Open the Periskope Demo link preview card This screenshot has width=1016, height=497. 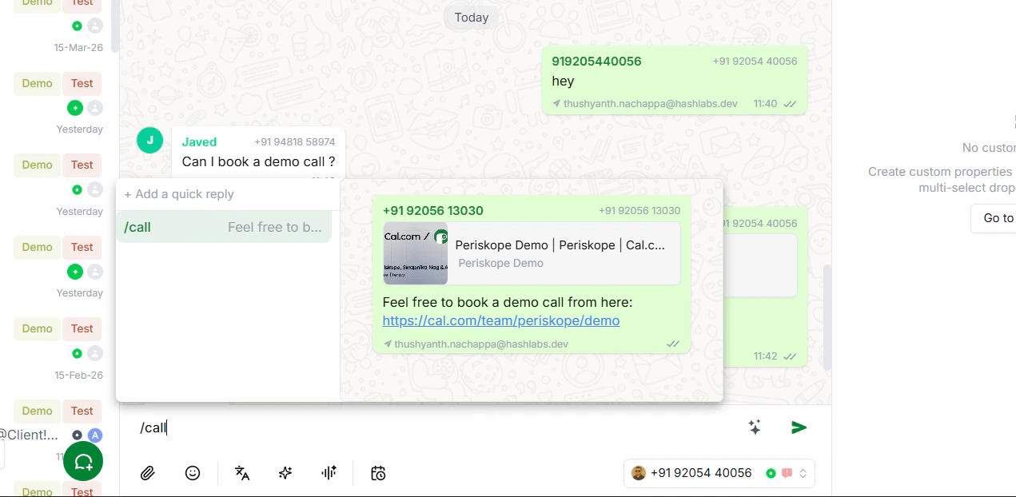coord(532,253)
